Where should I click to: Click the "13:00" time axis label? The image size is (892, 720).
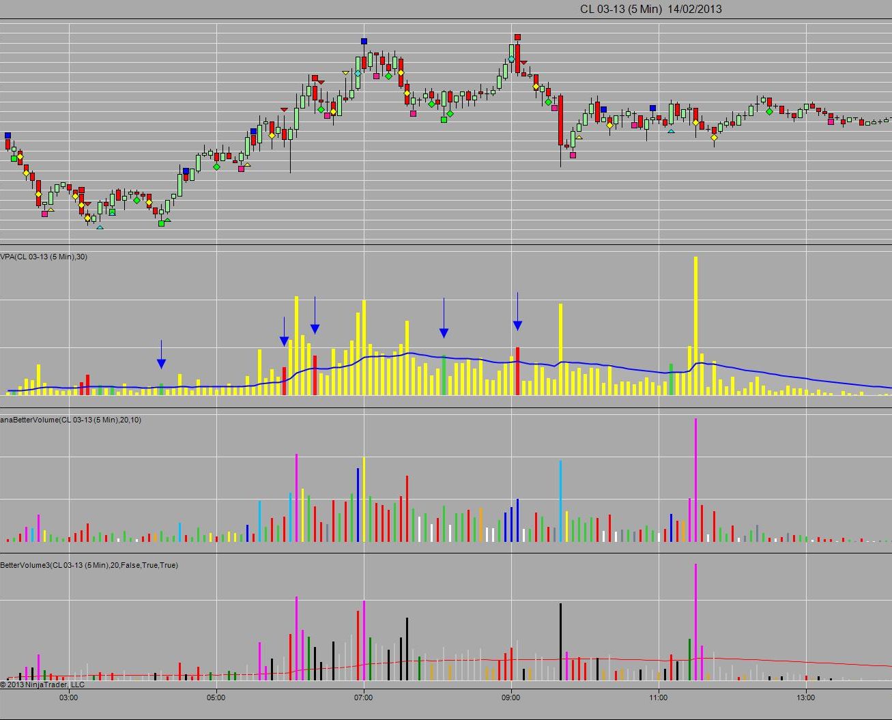point(806,697)
